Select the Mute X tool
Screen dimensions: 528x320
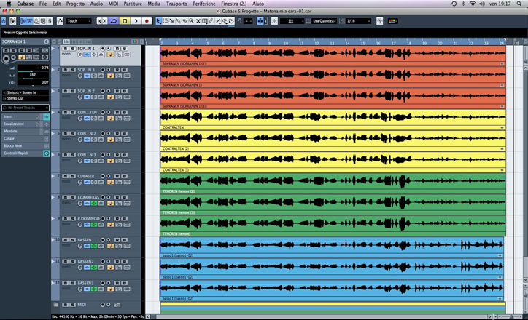click(x=198, y=21)
